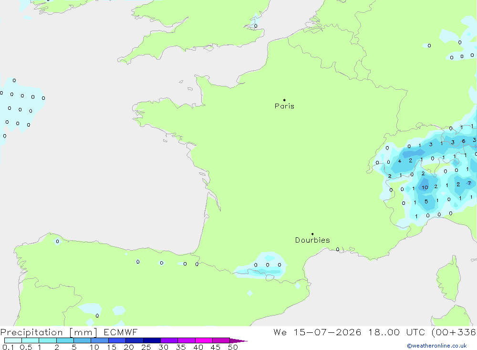Screen dimensions: 477x350
Task: Click the '5' precipitation value below 10
Action: [x=426, y=202]
